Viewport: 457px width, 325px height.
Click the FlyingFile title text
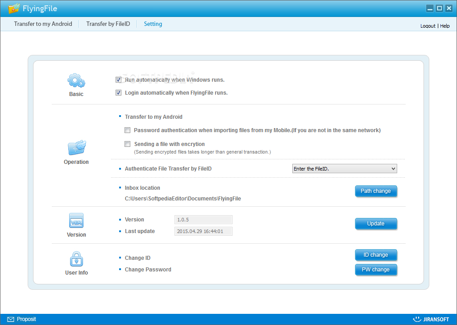40,9
